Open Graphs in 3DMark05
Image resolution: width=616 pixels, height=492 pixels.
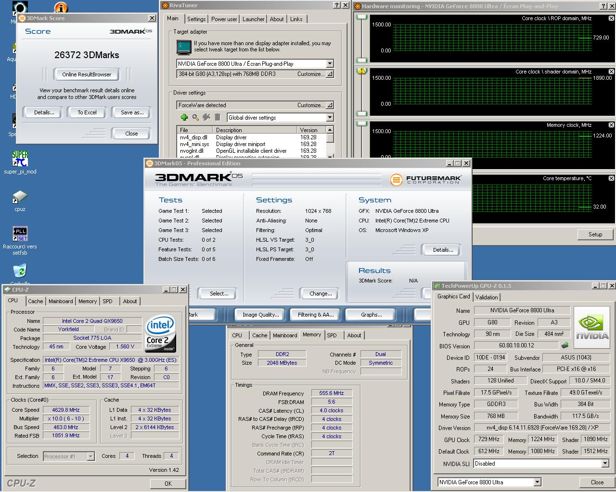[371, 315]
